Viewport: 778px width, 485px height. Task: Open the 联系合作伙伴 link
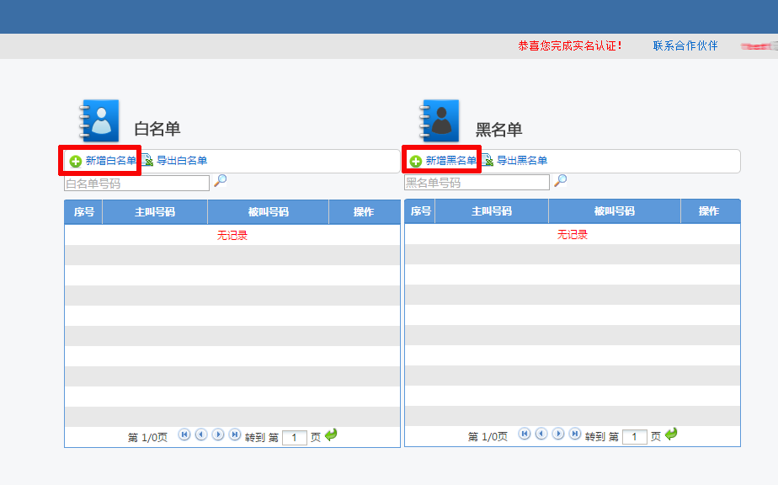click(x=684, y=46)
